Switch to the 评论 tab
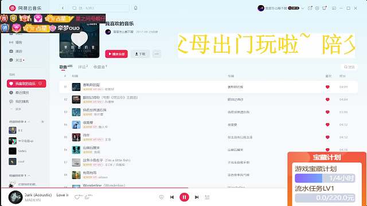Screen dimensions: 367x206 click(83, 67)
